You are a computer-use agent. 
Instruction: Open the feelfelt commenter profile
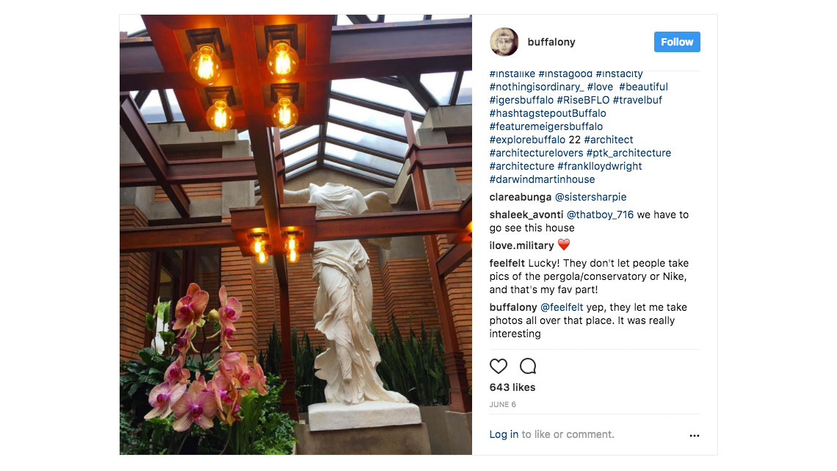(x=507, y=263)
